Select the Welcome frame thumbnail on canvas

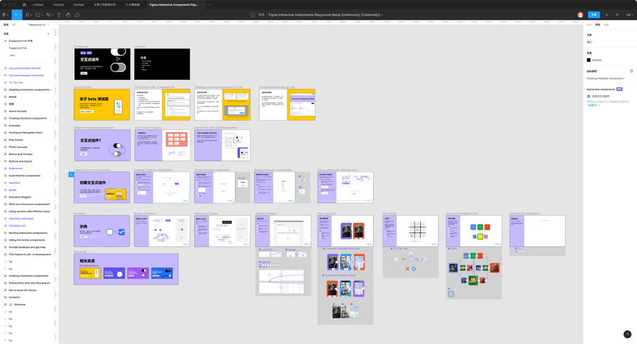pos(103,64)
